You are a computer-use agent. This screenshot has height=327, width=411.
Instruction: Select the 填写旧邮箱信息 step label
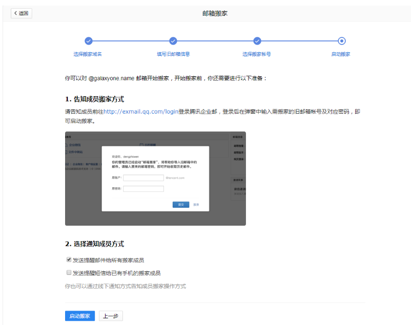tap(173, 54)
